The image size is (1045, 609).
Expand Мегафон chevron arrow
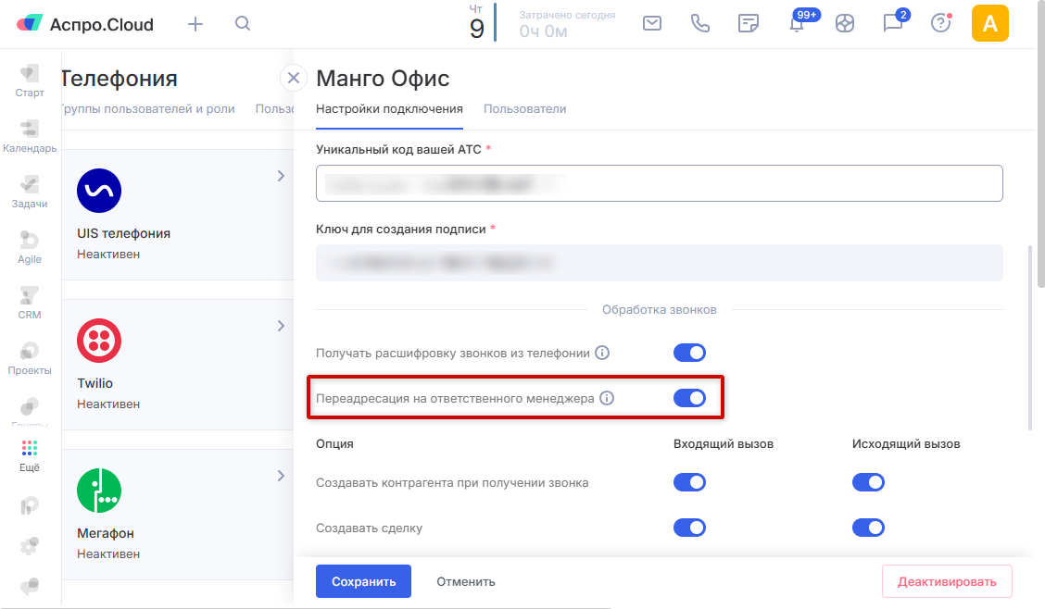(x=281, y=475)
